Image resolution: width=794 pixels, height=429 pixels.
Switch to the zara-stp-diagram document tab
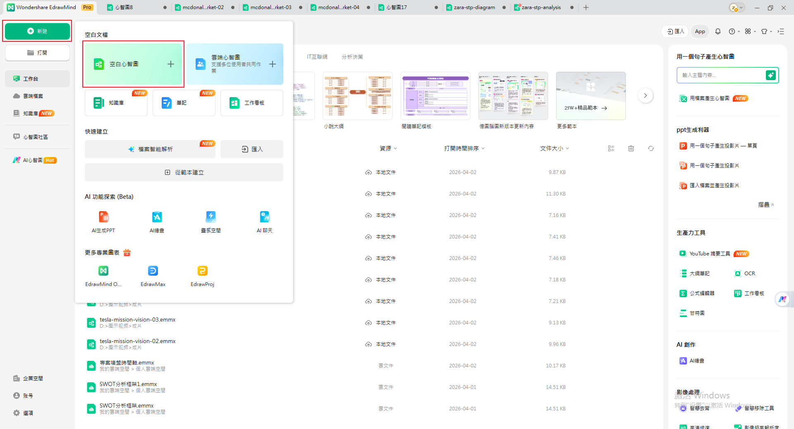point(474,7)
